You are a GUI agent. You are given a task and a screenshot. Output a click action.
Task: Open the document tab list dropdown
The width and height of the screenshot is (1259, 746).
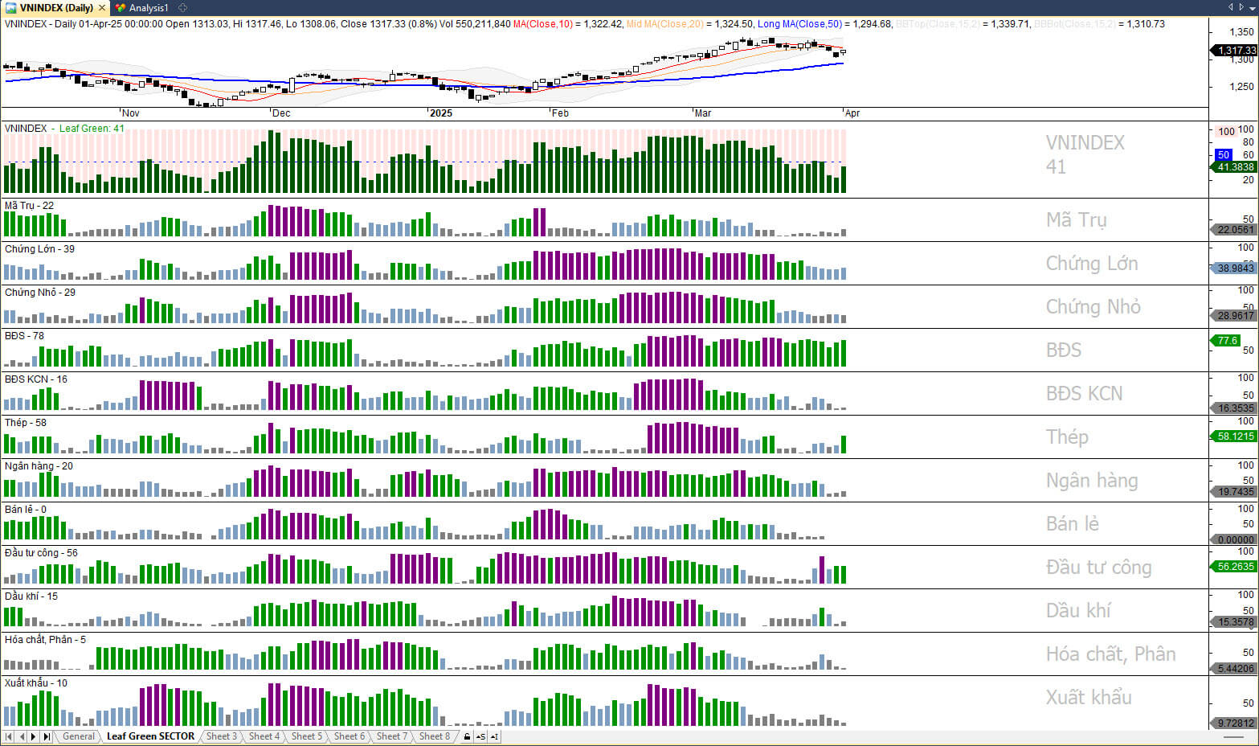point(1251,7)
